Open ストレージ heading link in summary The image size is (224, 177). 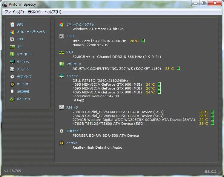tap(72, 107)
